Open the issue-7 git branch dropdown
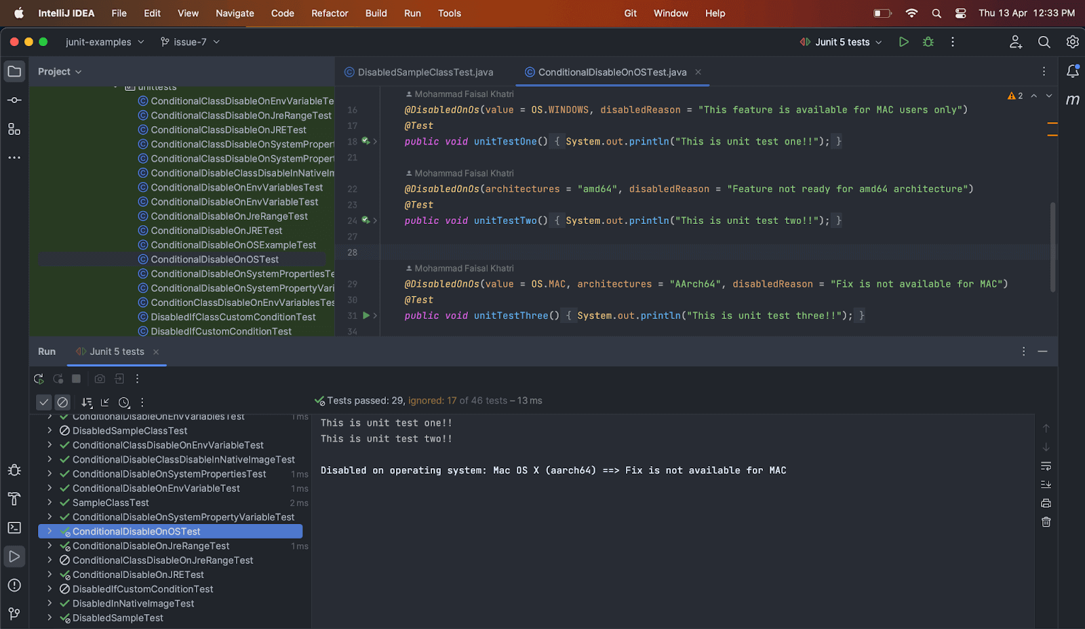Screen dimensions: 1085x629 coord(190,42)
